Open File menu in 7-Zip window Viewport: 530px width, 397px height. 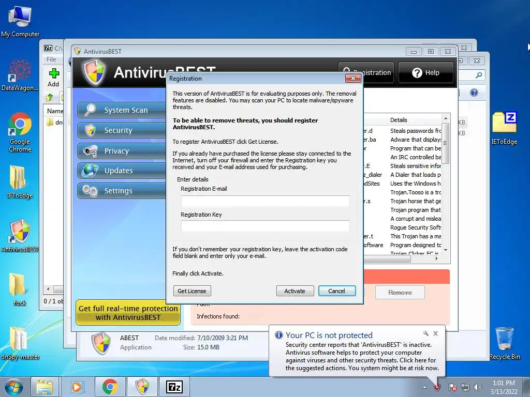[x=51, y=59]
